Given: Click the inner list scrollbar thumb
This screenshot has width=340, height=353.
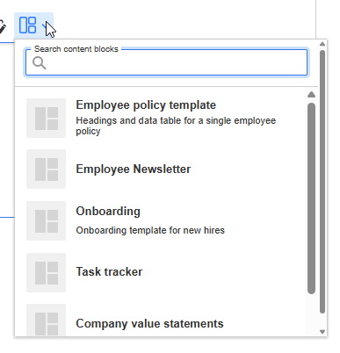Looking at the screenshot, I should click(x=311, y=198).
